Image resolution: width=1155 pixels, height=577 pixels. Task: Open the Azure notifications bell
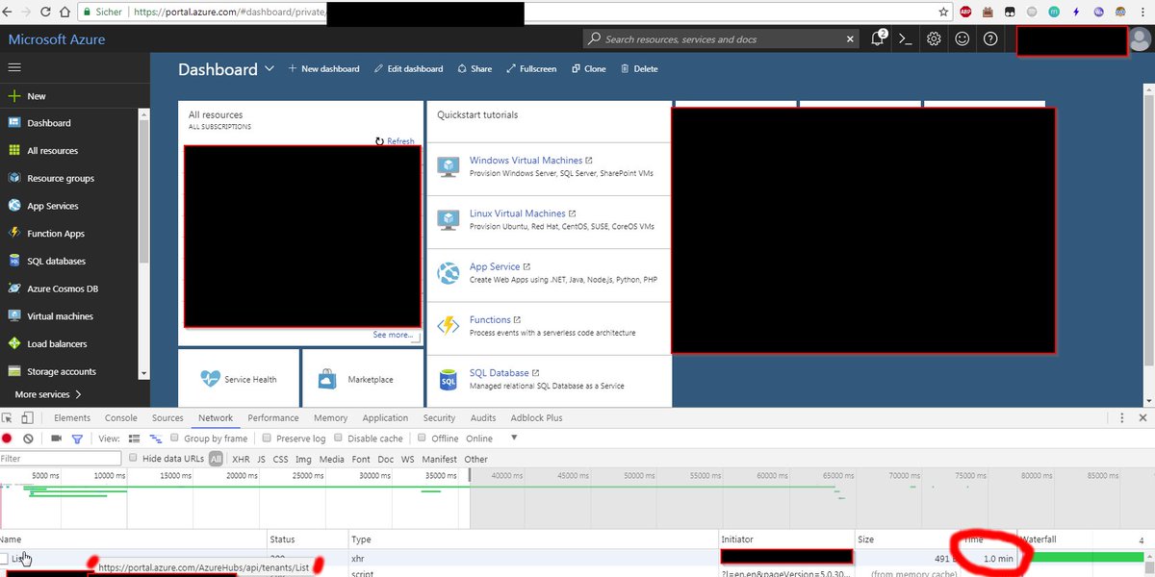point(878,38)
